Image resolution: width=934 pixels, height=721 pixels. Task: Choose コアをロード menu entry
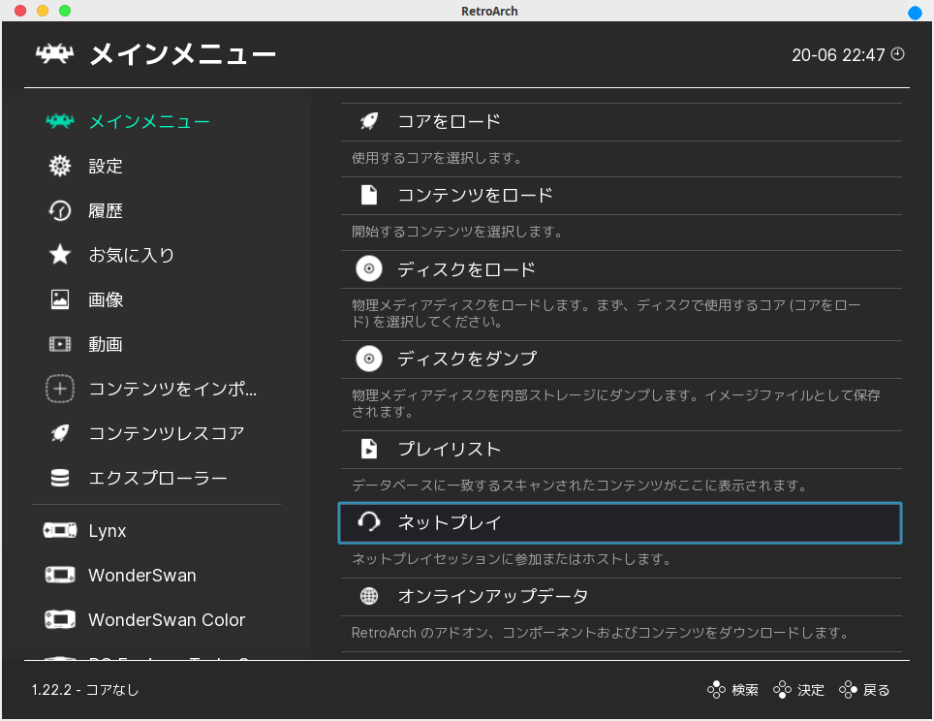(621, 121)
